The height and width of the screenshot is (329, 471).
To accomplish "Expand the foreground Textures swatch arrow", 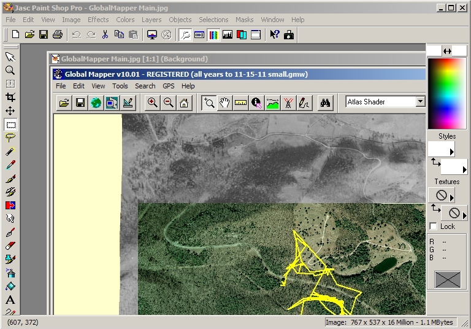I will tap(452, 198).
